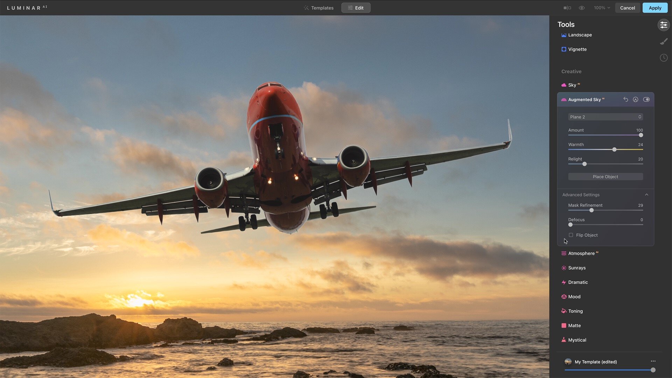Open the Sunrays tool
The height and width of the screenshot is (378, 672).
576,268
